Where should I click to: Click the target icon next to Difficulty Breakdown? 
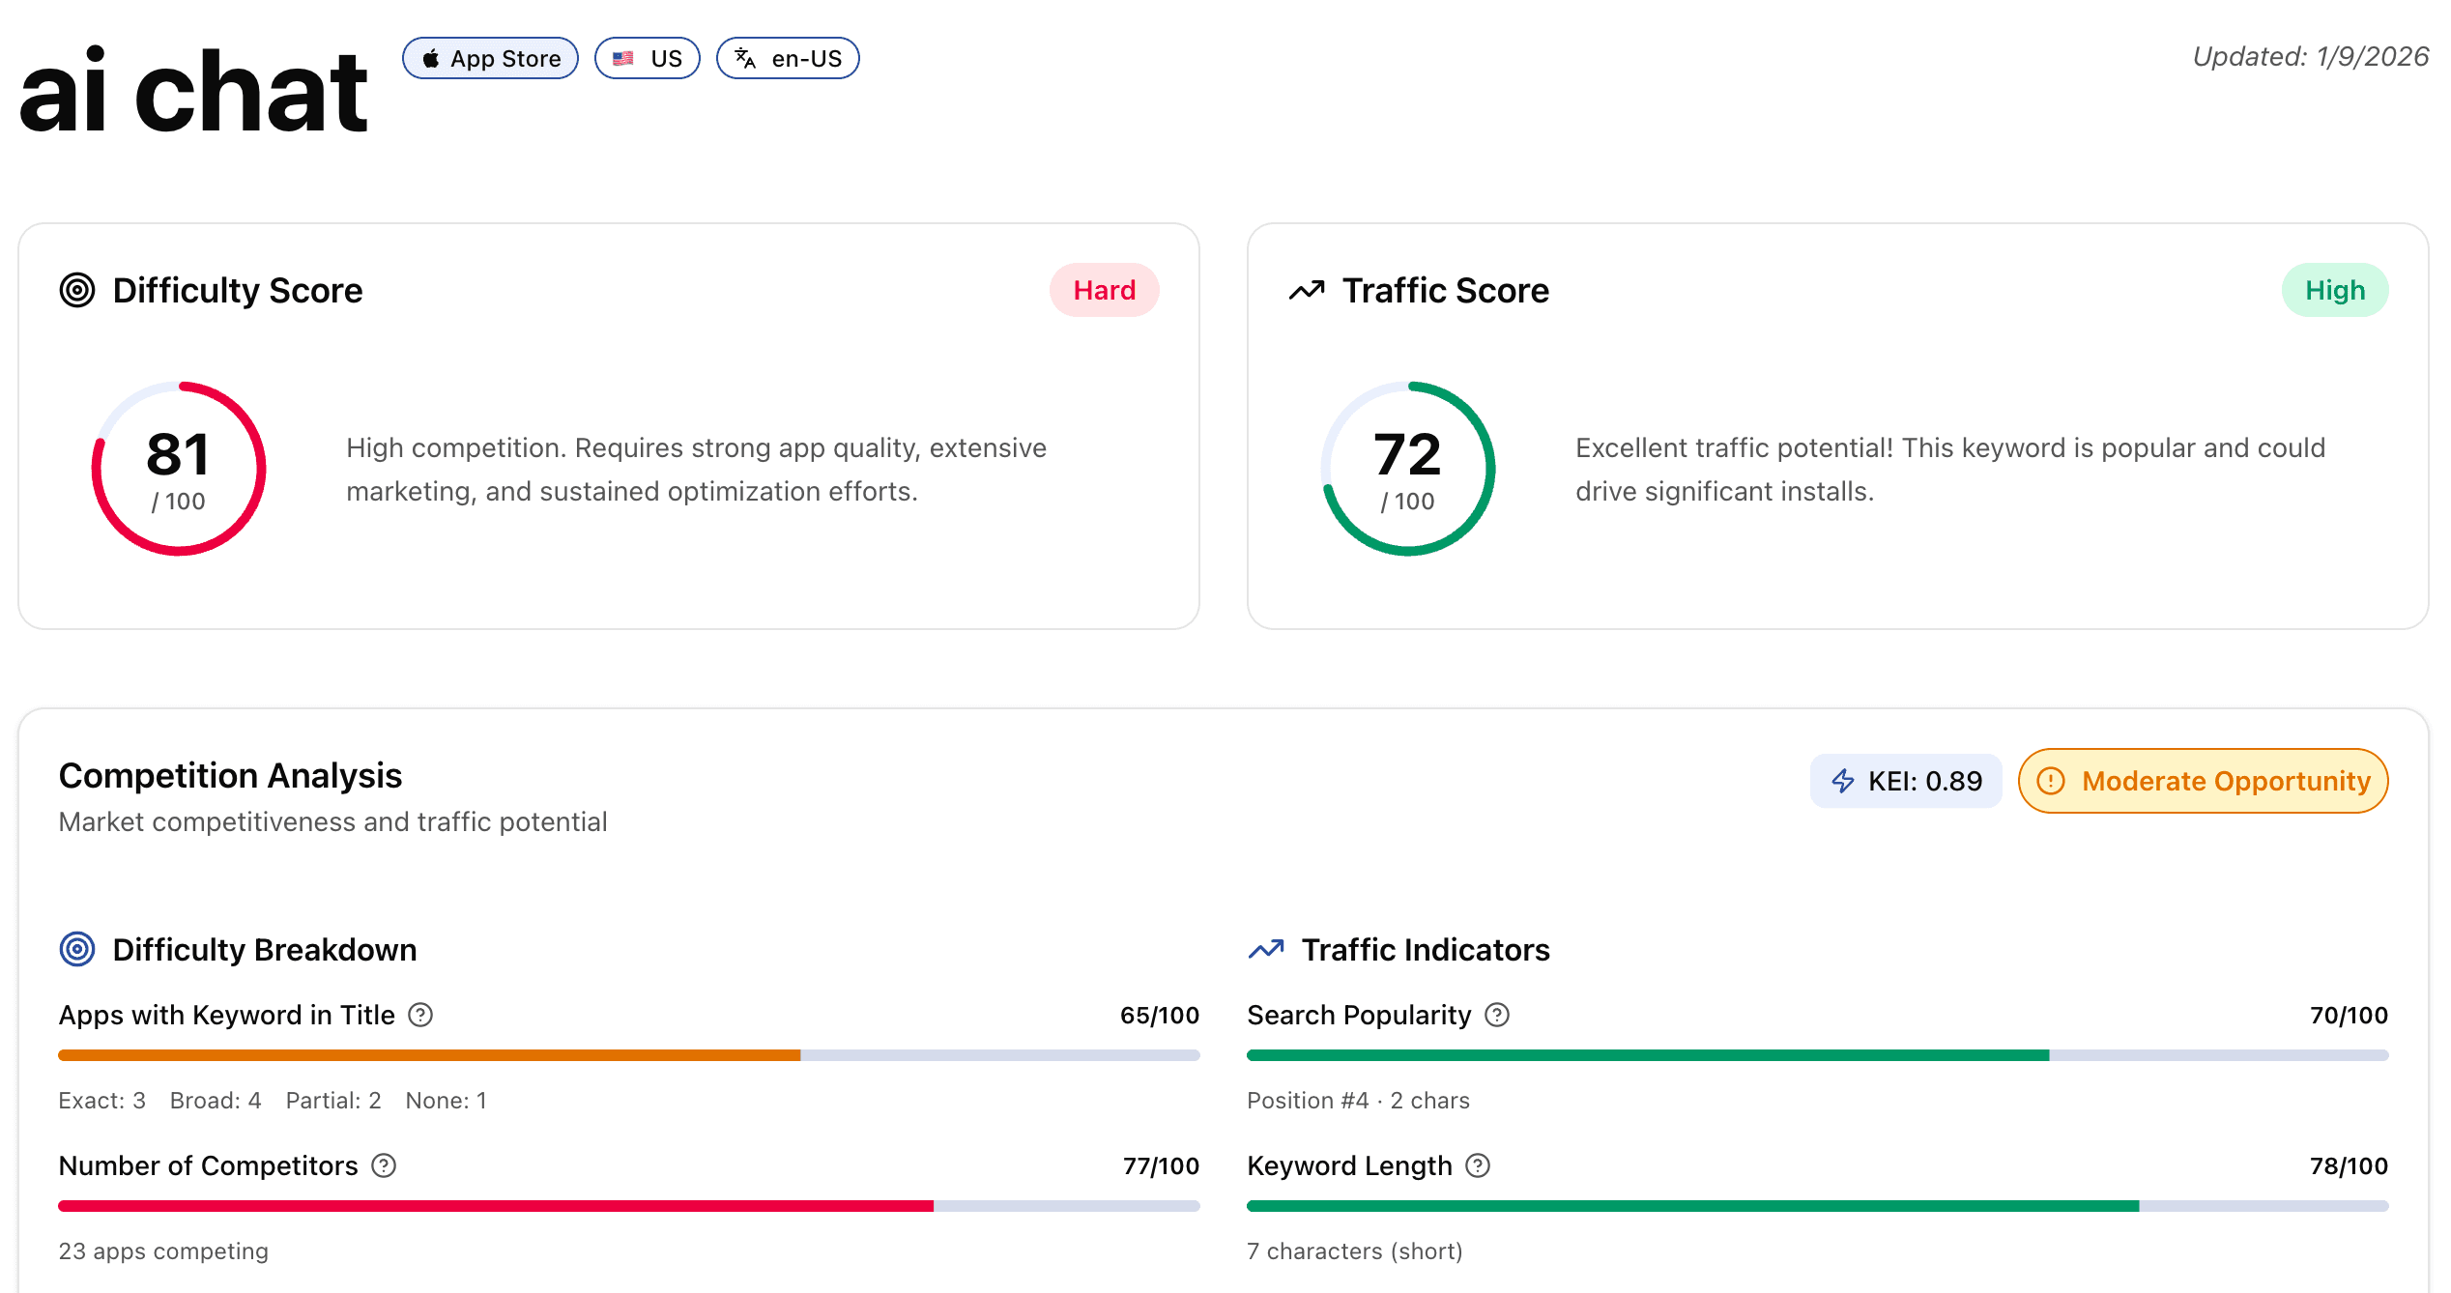click(76, 949)
